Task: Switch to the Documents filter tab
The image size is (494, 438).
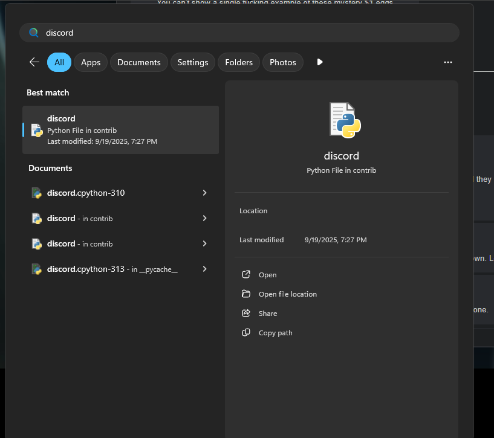Action: pos(138,62)
